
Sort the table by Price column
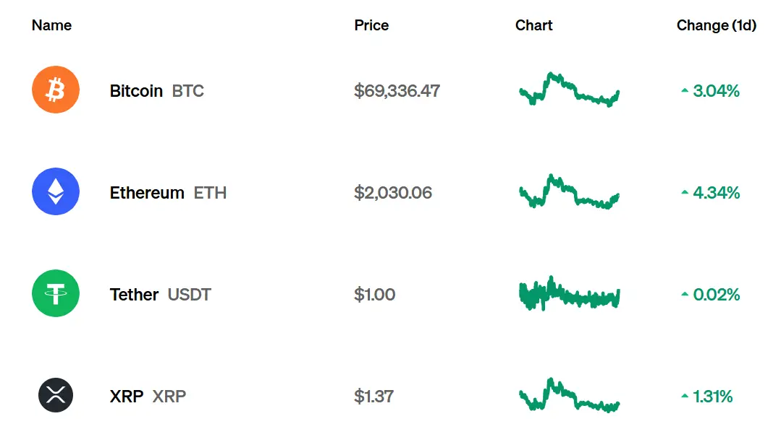[x=371, y=25]
